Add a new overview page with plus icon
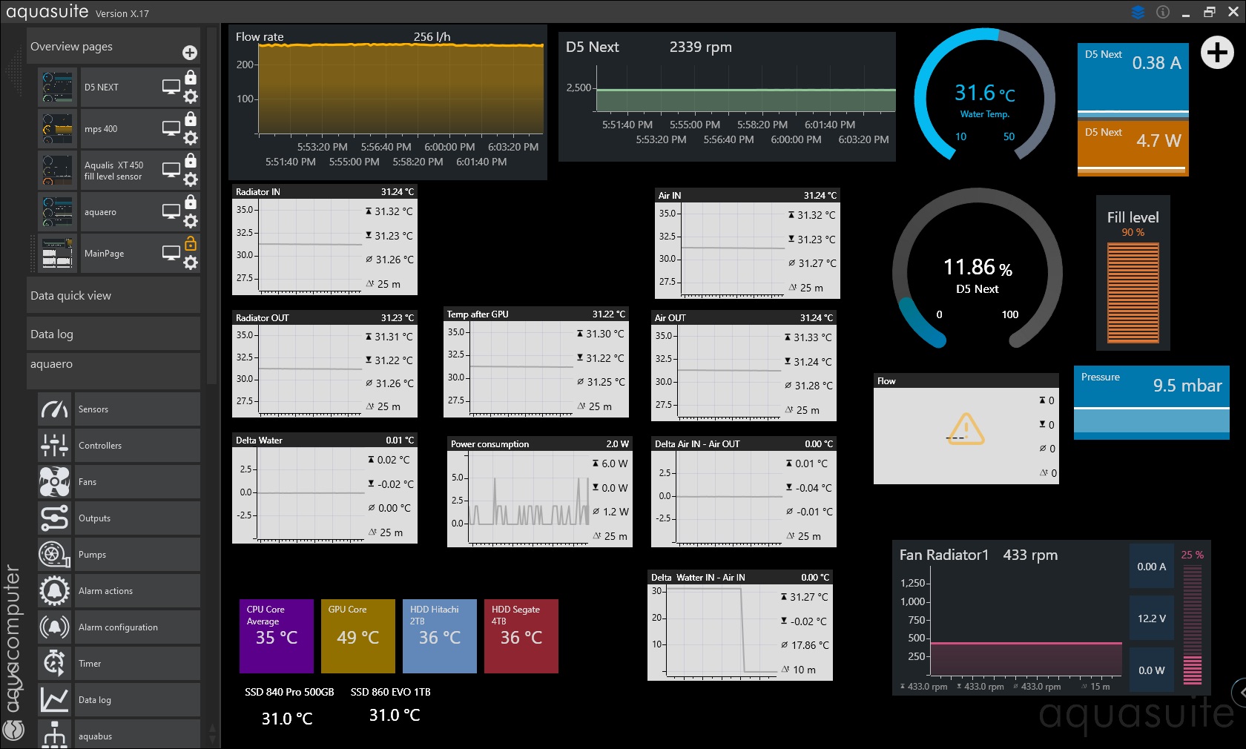This screenshot has width=1246, height=749. (x=190, y=53)
